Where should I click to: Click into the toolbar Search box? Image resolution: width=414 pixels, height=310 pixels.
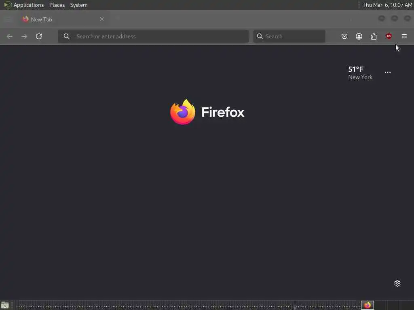pyautogui.click(x=289, y=36)
